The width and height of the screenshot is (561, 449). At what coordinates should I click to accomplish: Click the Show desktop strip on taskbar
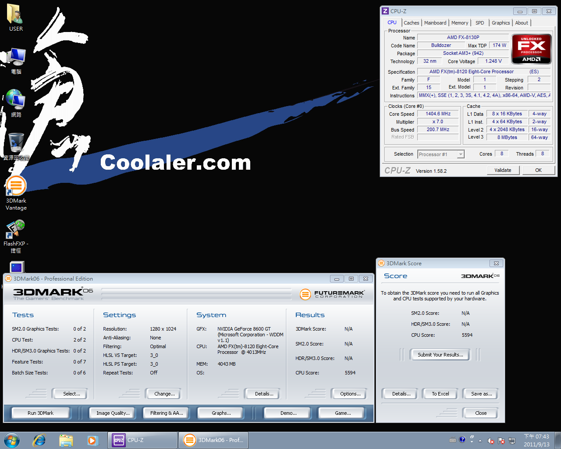click(x=558, y=440)
